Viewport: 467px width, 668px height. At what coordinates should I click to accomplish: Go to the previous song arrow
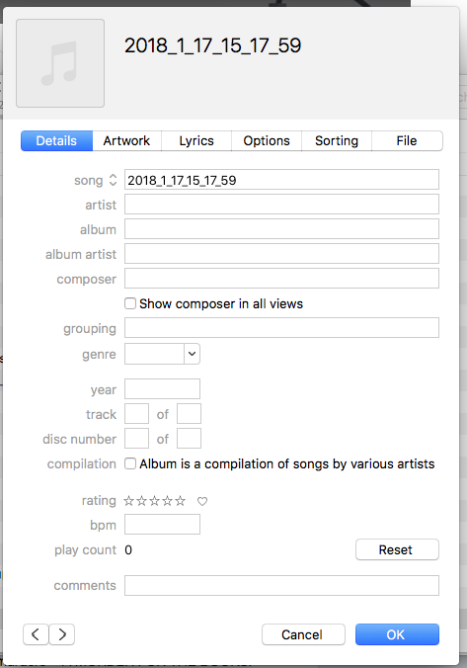click(36, 634)
